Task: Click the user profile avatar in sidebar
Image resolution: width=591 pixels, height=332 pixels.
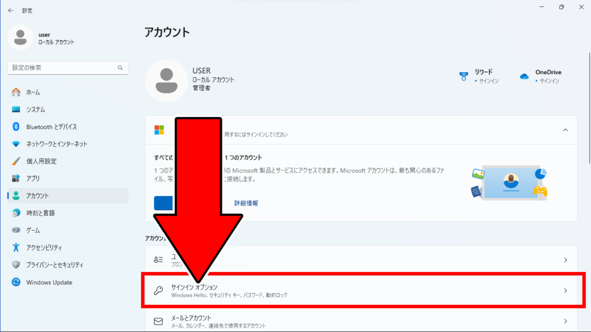Action: pyautogui.click(x=21, y=38)
